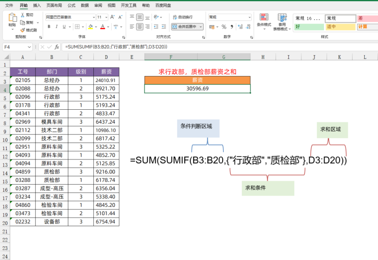This screenshot has width=378, height=260.
Task: Apply the green 好 cell style
Action: 309,27
